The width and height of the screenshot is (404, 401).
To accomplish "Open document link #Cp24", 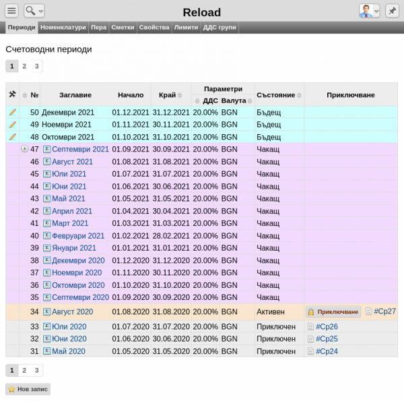I will (327, 351).
